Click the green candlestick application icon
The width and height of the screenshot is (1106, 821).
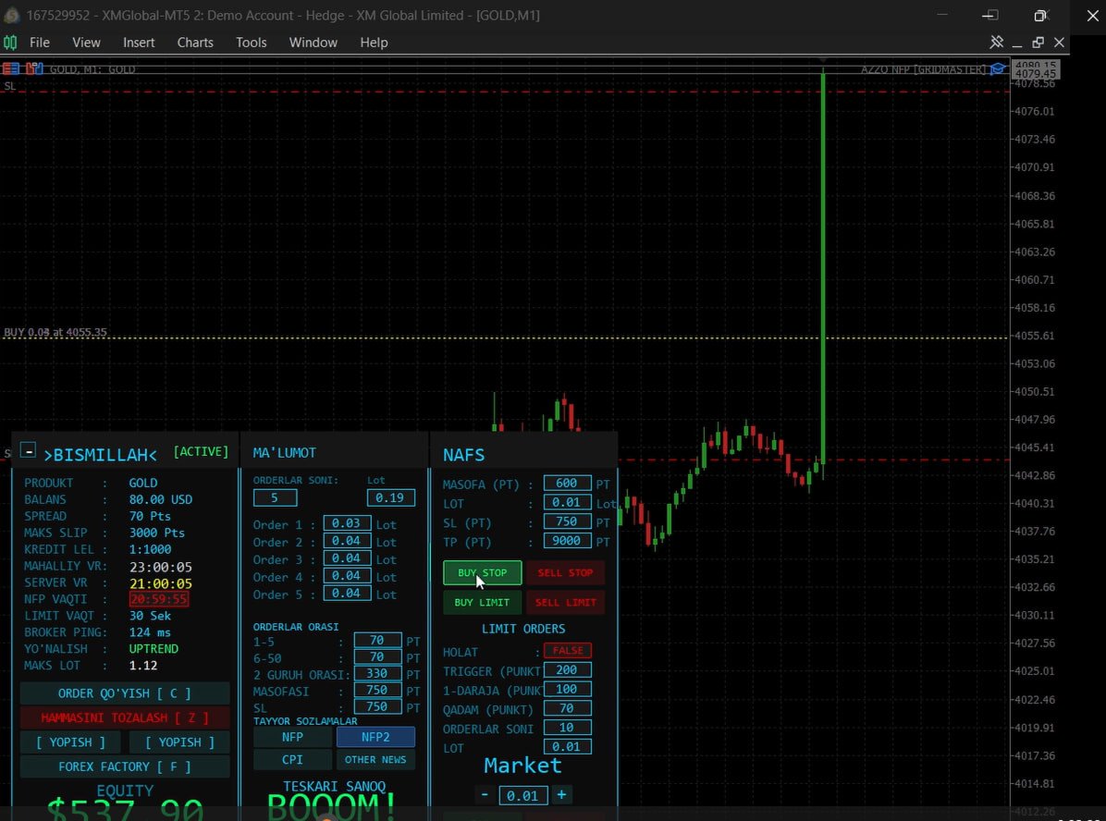pyautogui.click(x=10, y=43)
